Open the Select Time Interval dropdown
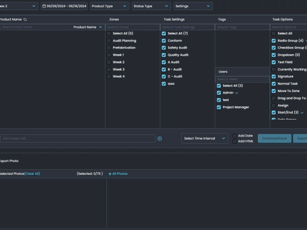This screenshot has width=307, height=230. [205, 139]
